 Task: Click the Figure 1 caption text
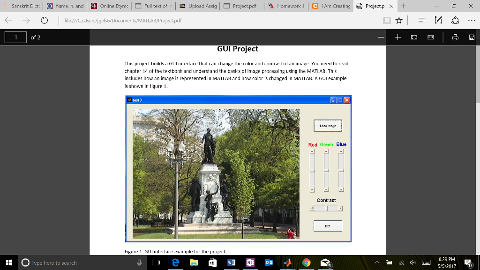175,251
